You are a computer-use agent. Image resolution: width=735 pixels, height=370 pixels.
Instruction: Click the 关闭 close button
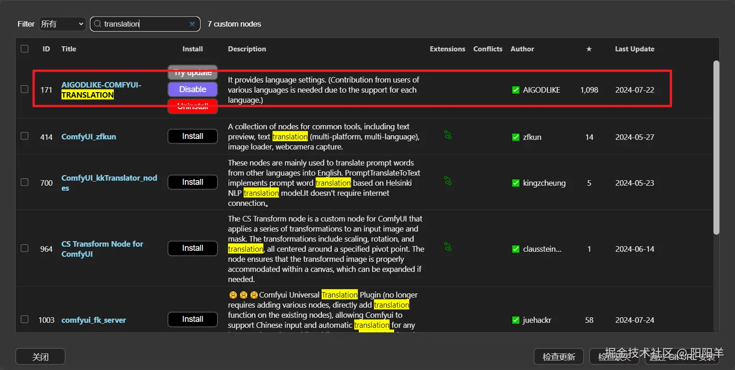point(40,357)
